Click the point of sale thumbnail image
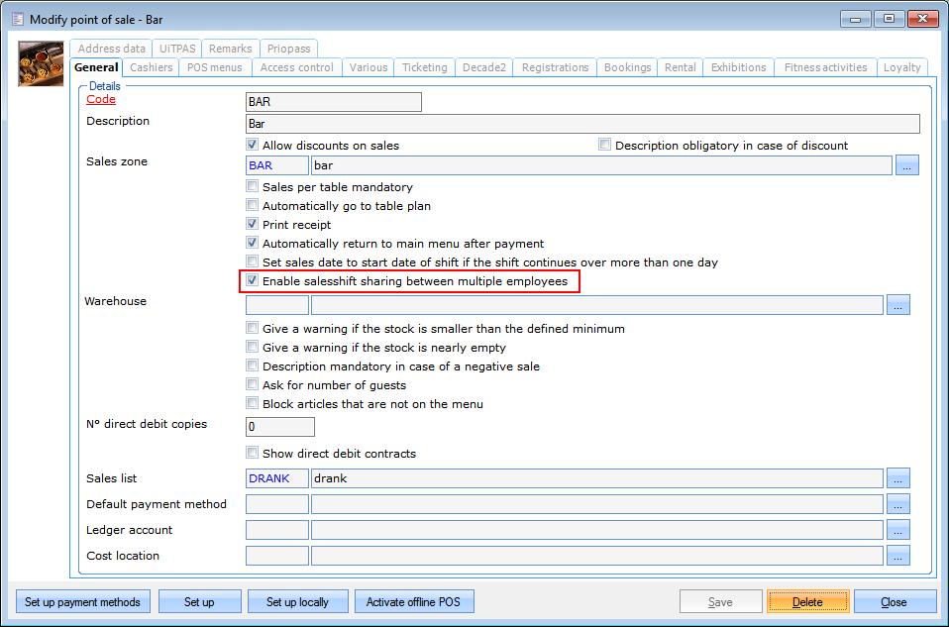Screen dimensions: 949x627 tap(42, 64)
